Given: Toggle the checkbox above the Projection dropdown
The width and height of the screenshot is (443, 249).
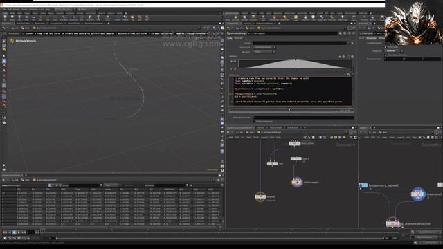Looking at the screenshot, I should (x=386, y=47).
